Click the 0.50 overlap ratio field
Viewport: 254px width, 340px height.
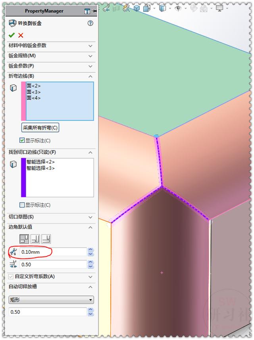point(53,264)
